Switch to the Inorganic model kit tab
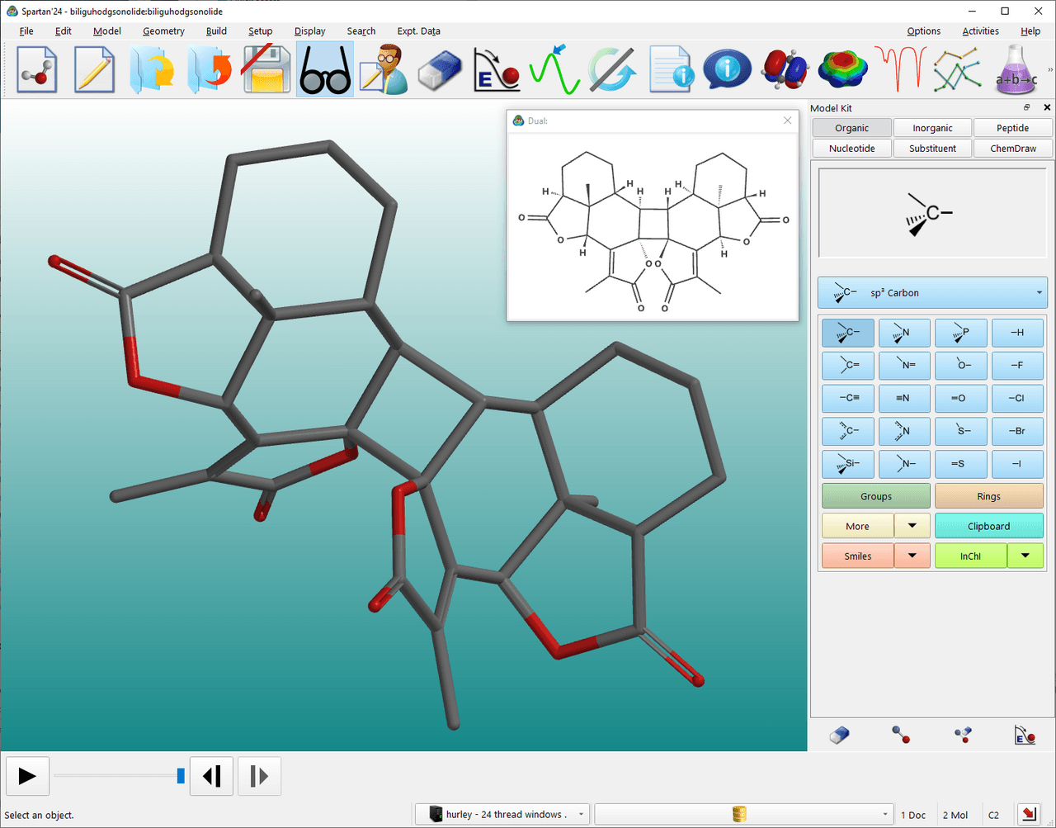This screenshot has width=1056, height=828. pyautogui.click(x=932, y=127)
